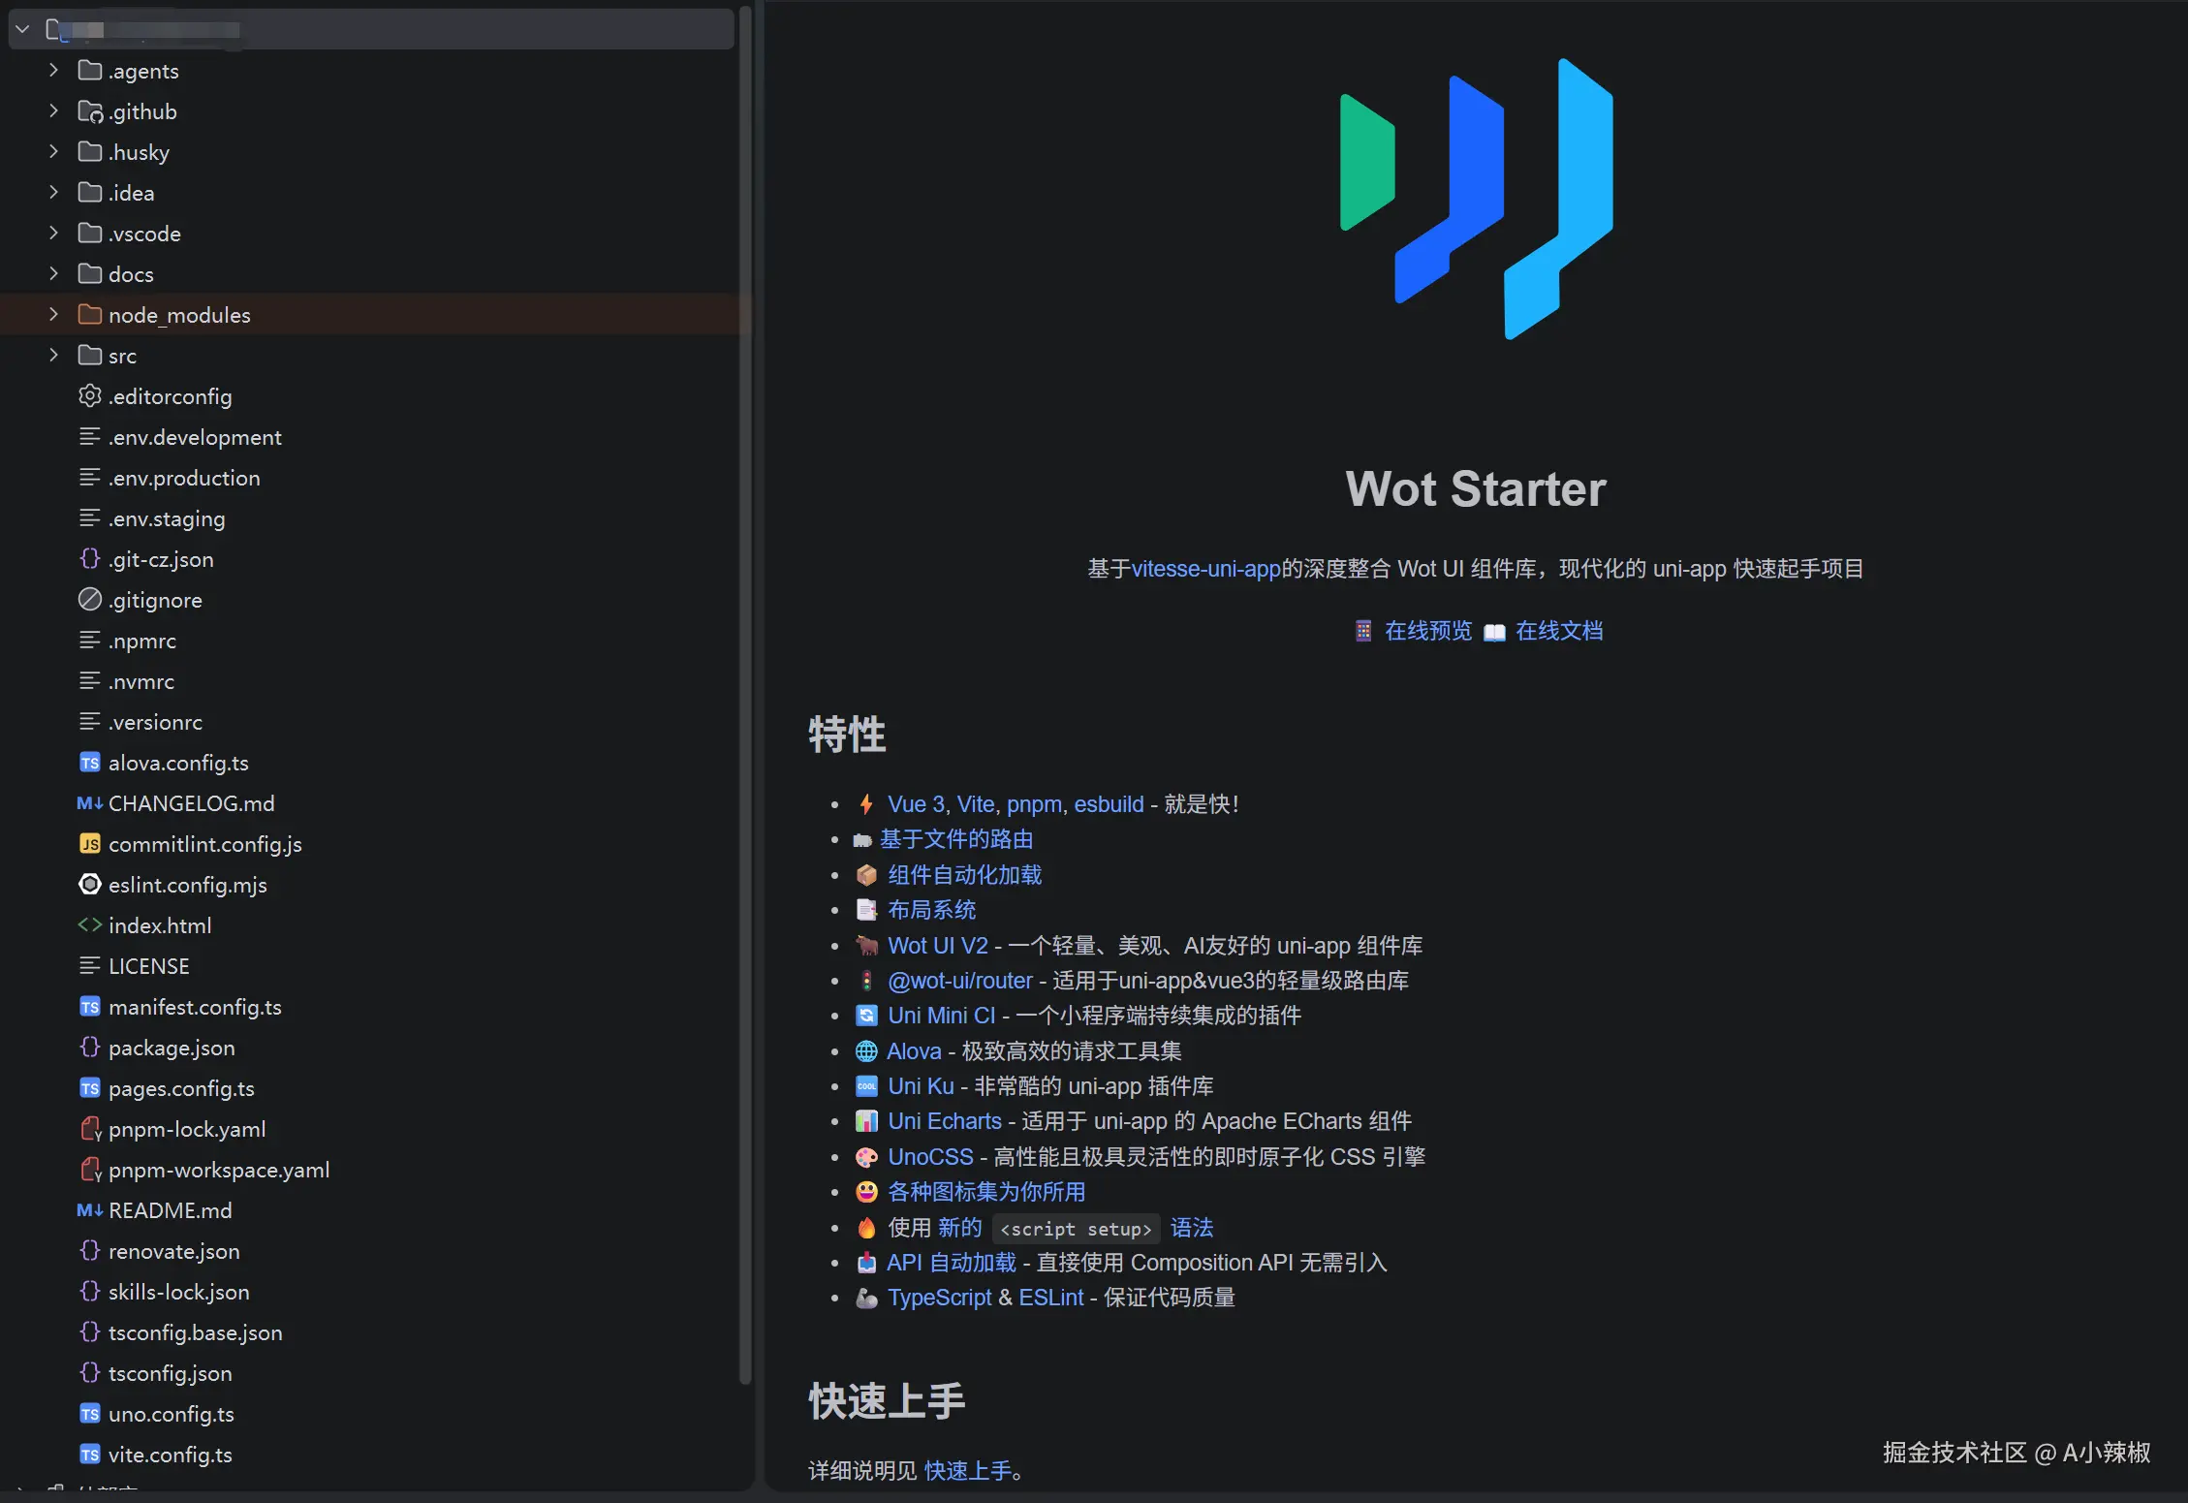
Task: Expand the node_modules folder chevron
Action: click(53, 315)
